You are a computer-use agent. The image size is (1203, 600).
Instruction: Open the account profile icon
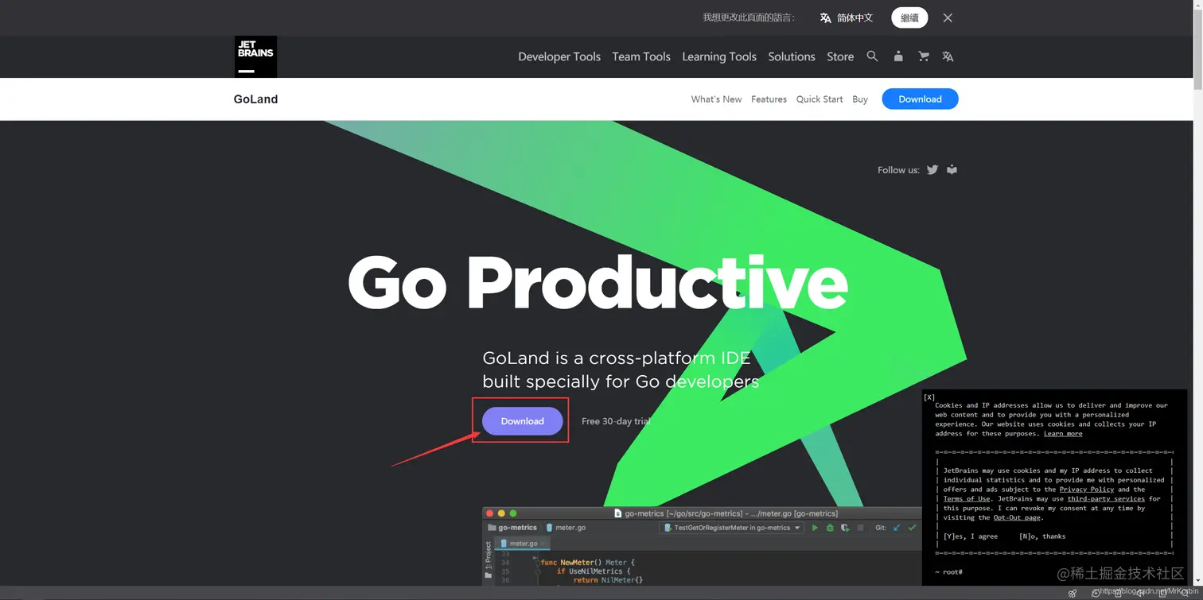point(898,56)
